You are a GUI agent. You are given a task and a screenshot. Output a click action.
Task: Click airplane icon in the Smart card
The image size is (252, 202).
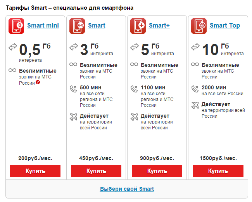(x=73, y=116)
